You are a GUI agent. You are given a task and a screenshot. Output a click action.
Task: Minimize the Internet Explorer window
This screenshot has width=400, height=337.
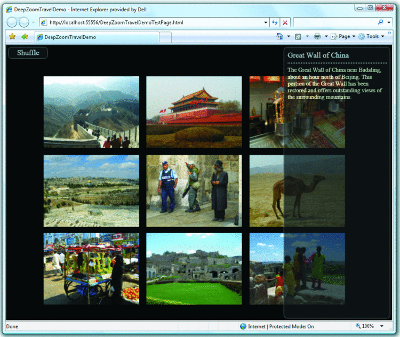(x=359, y=8)
